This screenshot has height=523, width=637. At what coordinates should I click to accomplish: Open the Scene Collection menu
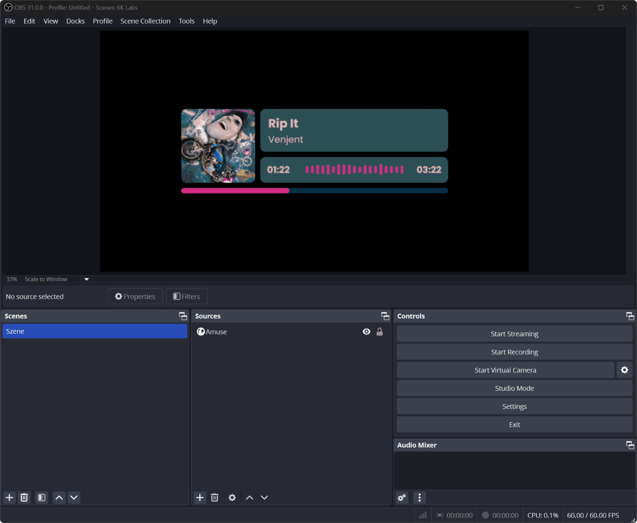point(145,21)
